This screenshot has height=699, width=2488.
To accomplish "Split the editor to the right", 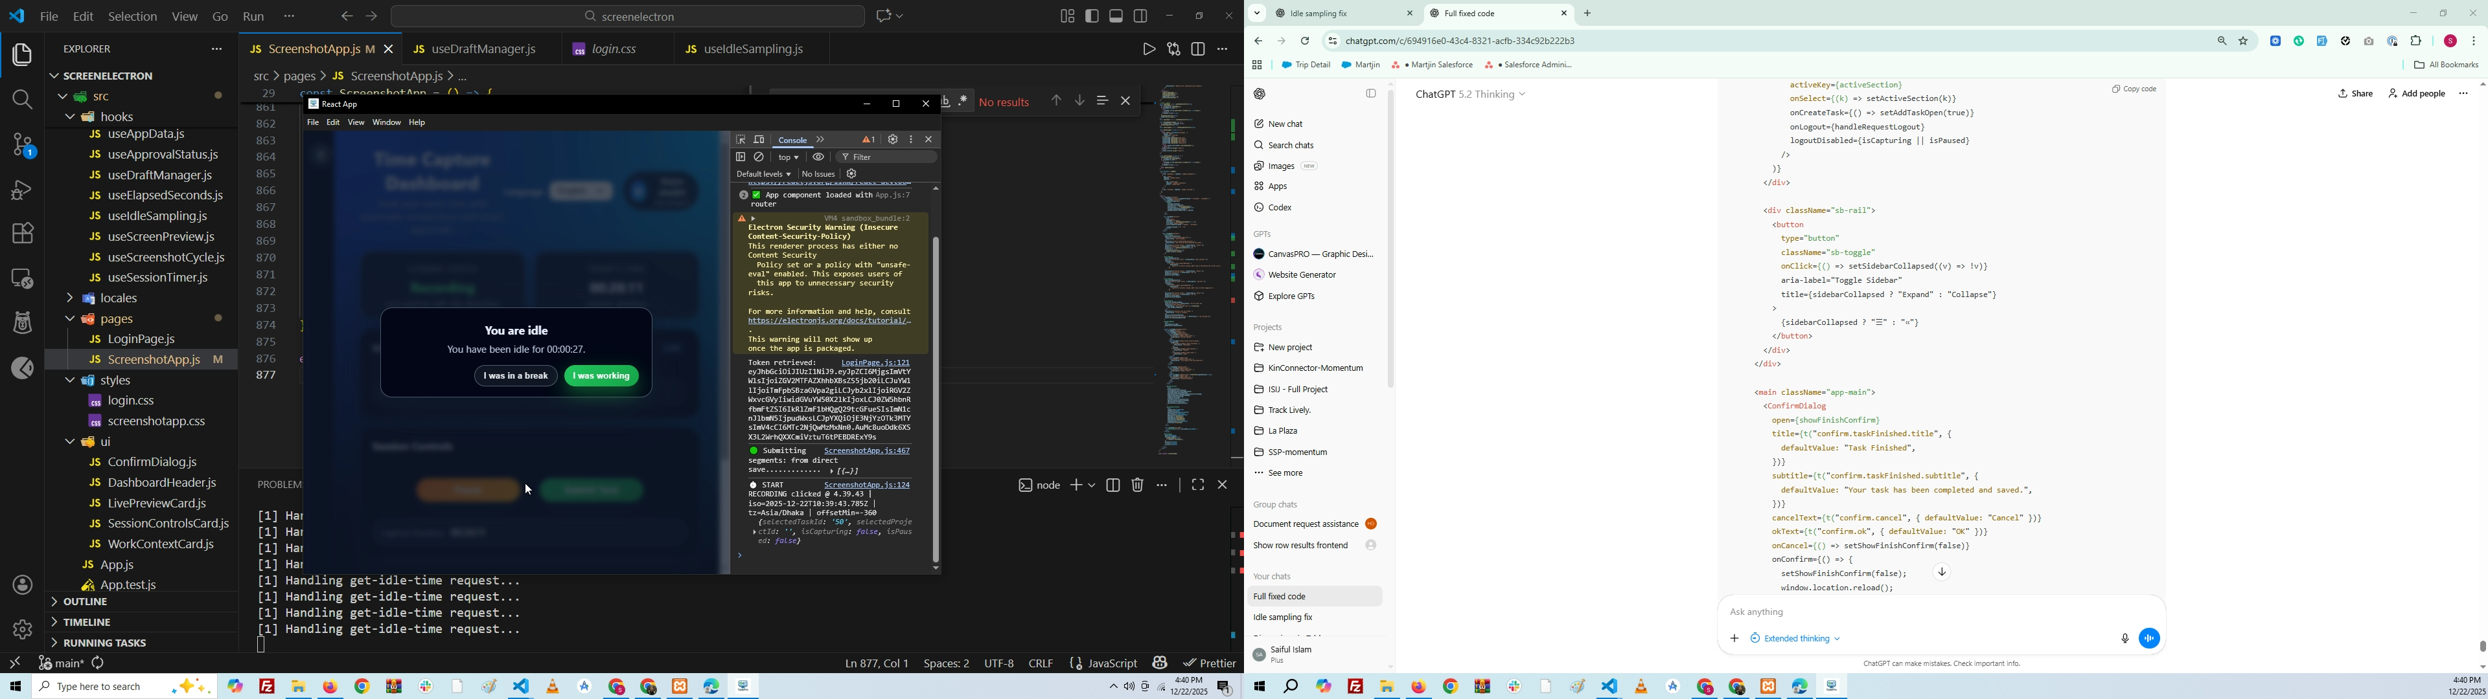I will point(1199,49).
